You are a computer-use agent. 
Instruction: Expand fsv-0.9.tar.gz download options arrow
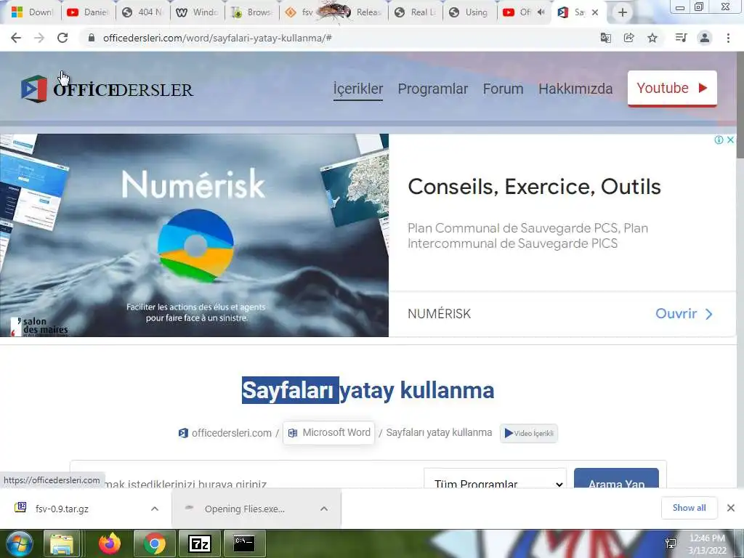tap(155, 509)
